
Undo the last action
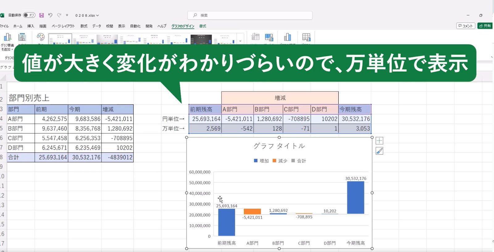click(x=50, y=15)
